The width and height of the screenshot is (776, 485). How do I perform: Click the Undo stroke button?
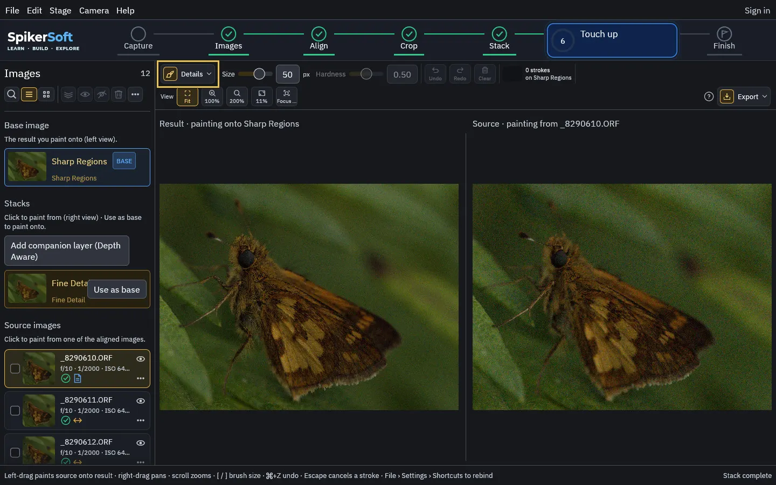point(435,74)
